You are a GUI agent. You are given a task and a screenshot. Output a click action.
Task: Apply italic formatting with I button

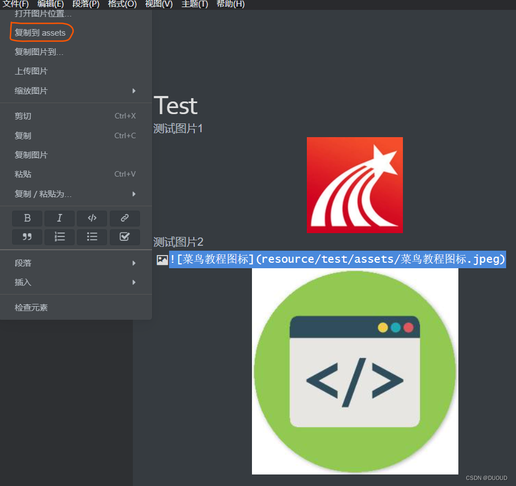coord(60,218)
